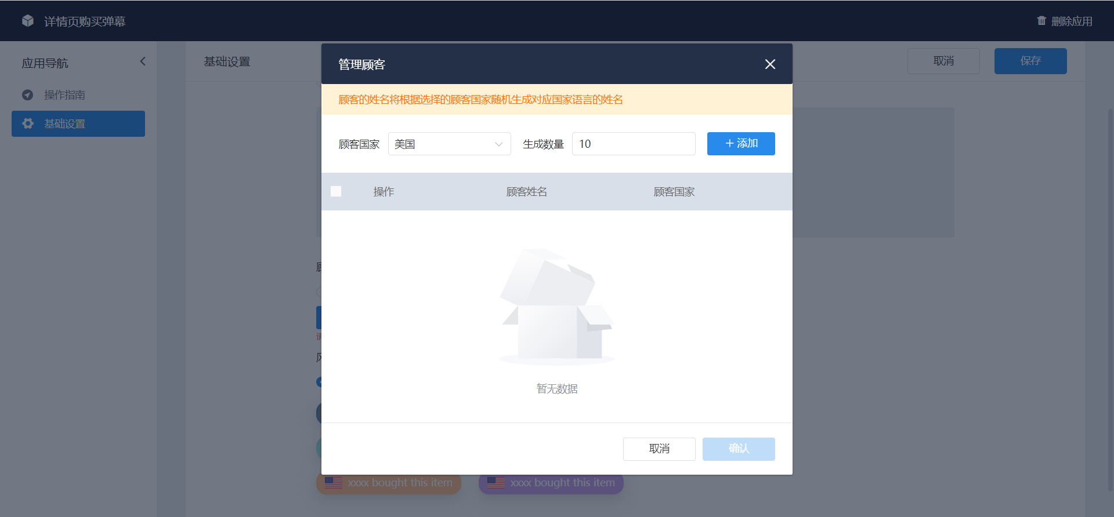
Task: Click the 生成数量 input field
Action: pyautogui.click(x=634, y=144)
